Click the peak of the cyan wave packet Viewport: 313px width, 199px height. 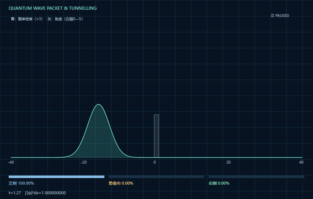pyautogui.click(x=99, y=104)
